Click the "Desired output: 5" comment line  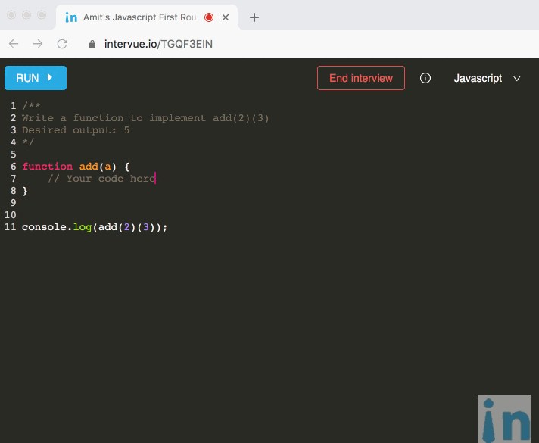76,130
